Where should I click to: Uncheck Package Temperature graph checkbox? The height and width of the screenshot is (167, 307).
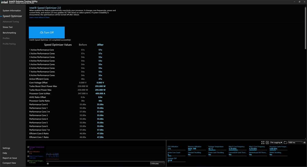28,147
